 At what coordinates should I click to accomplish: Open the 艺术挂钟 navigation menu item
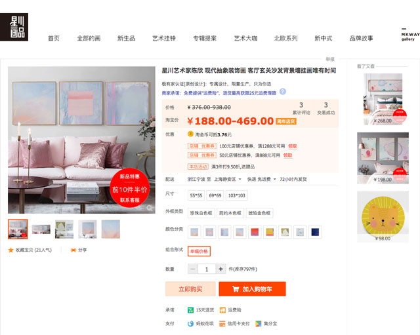(x=164, y=38)
